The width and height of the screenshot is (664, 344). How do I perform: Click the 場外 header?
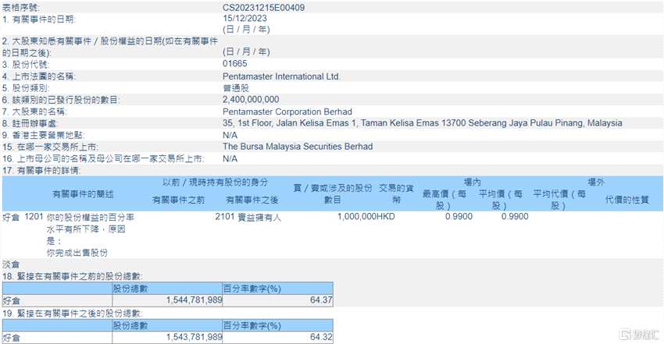pos(596,183)
